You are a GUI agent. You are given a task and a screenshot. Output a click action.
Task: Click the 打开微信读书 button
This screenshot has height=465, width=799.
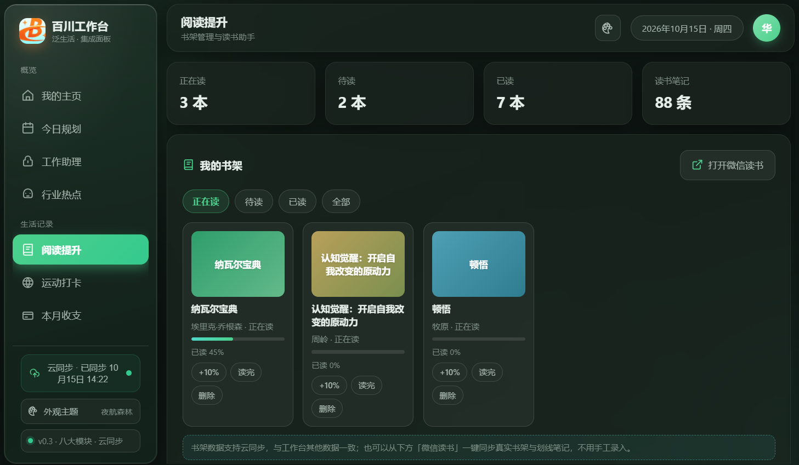pyautogui.click(x=727, y=165)
